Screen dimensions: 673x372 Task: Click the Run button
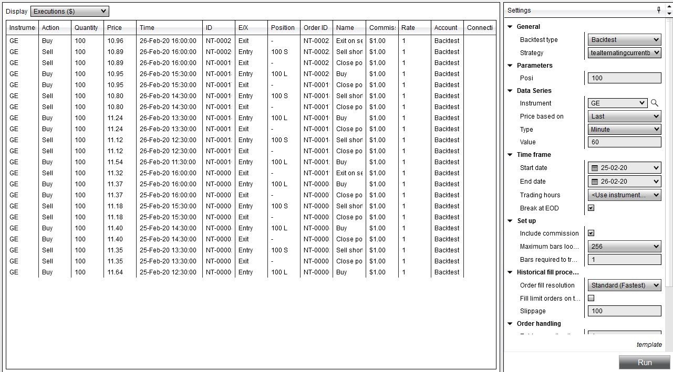click(x=645, y=362)
